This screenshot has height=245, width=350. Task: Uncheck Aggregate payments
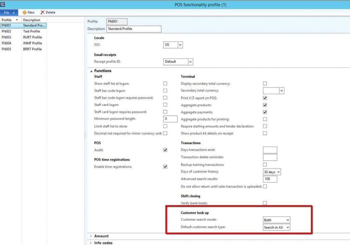pos(265,112)
